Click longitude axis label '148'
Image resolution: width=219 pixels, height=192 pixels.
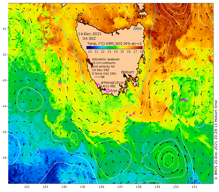(x=139, y=187)
